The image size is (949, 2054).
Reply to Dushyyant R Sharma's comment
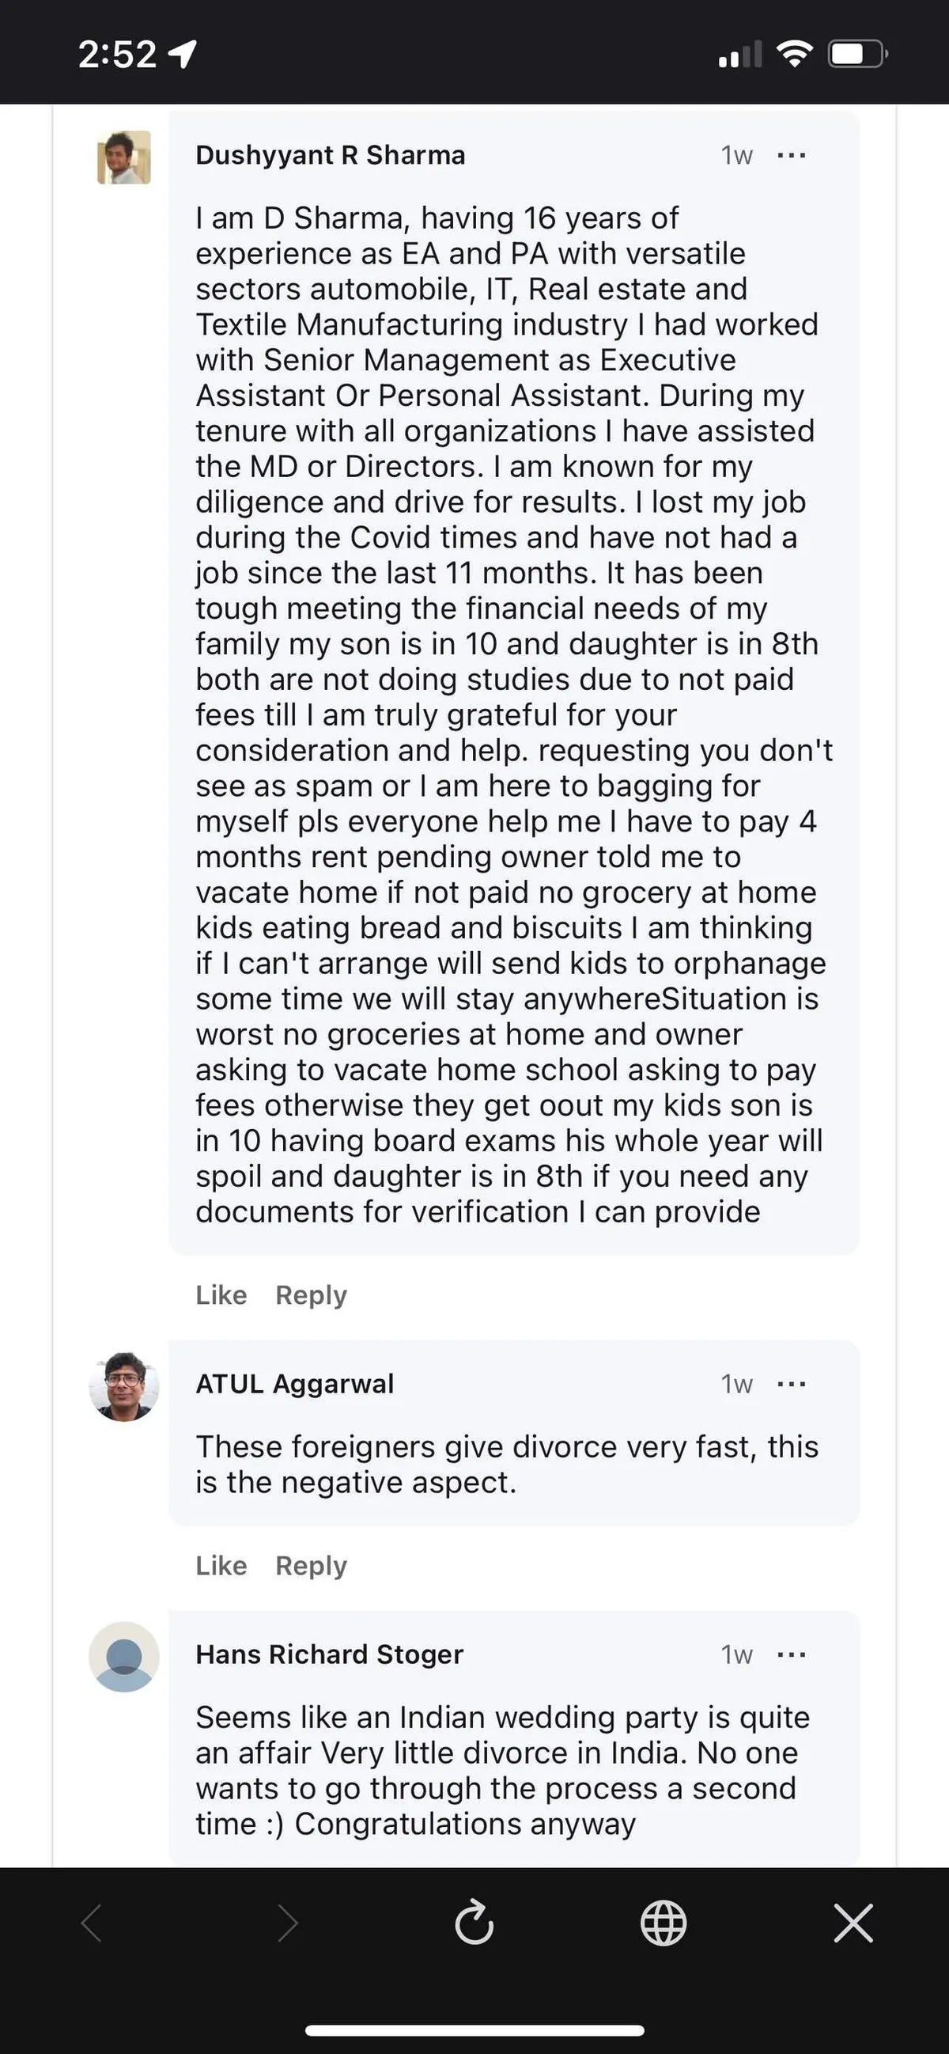tap(311, 1295)
